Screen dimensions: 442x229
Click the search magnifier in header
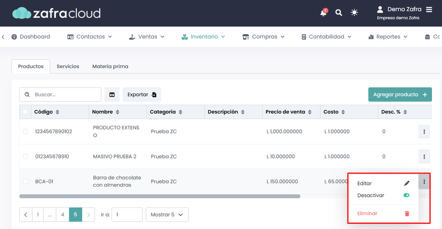(x=339, y=12)
